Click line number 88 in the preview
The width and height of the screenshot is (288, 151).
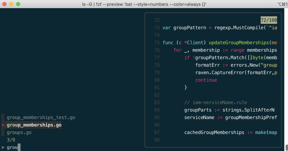157,140
